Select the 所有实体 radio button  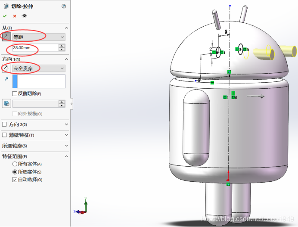tap(15, 164)
